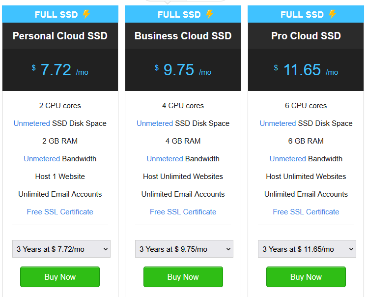Open Free SSL Certificate link in Personal plan
The width and height of the screenshot is (367, 297).
[x=60, y=212]
